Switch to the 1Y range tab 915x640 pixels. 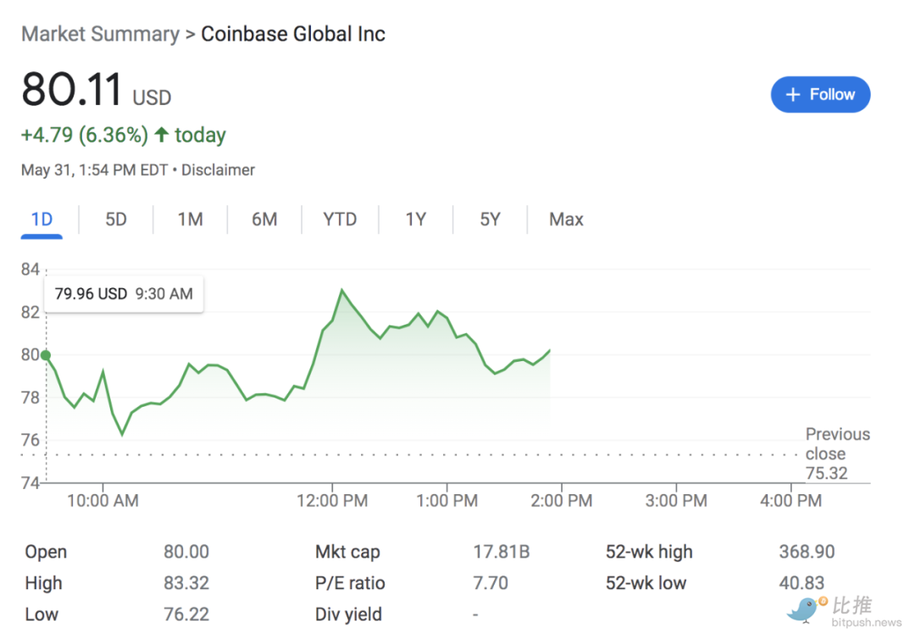[x=415, y=220]
